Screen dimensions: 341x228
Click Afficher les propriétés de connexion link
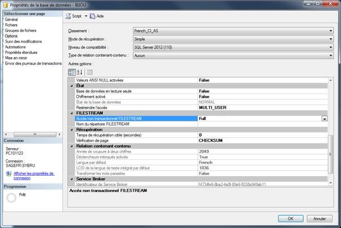[35, 175]
